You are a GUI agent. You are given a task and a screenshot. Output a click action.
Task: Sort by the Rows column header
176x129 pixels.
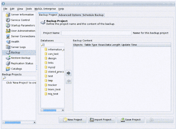[101, 45]
